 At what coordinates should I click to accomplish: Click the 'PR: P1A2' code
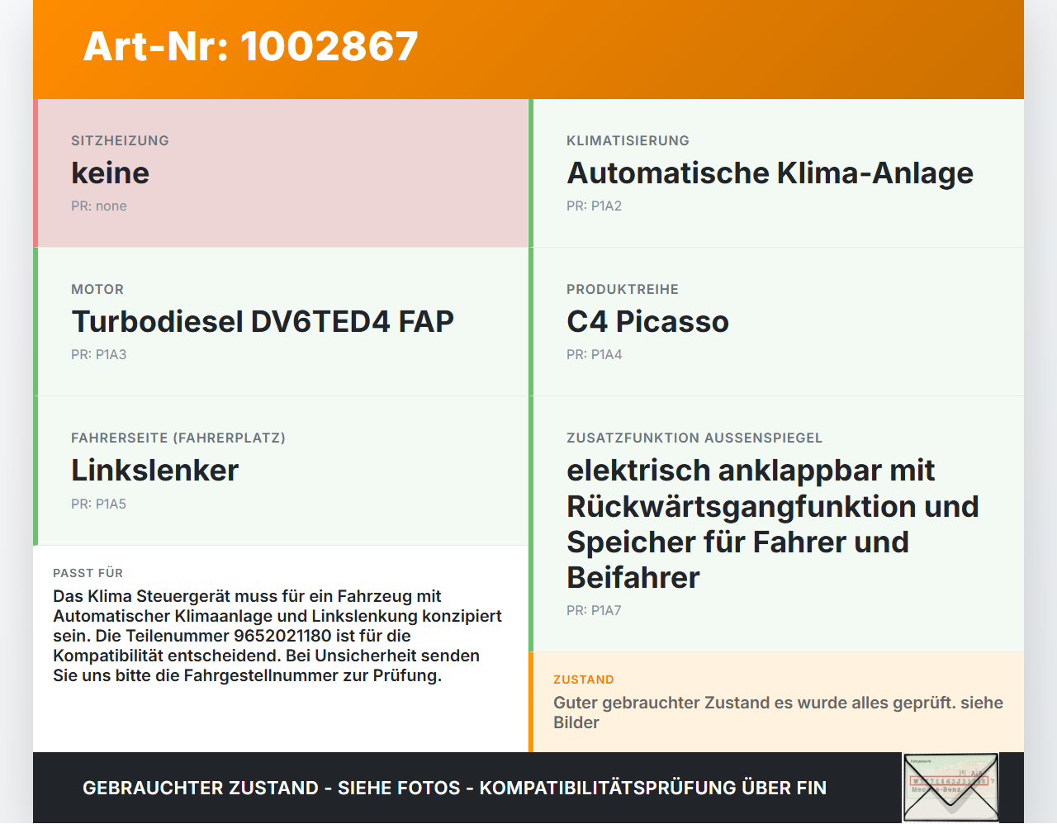coord(594,206)
